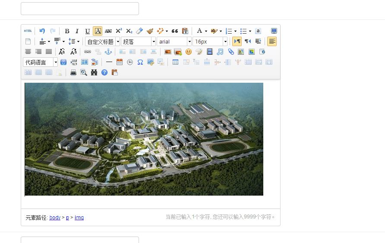Expand the auto typeset options arrow
Screen dimensions: 385x243
pos(167,31)
